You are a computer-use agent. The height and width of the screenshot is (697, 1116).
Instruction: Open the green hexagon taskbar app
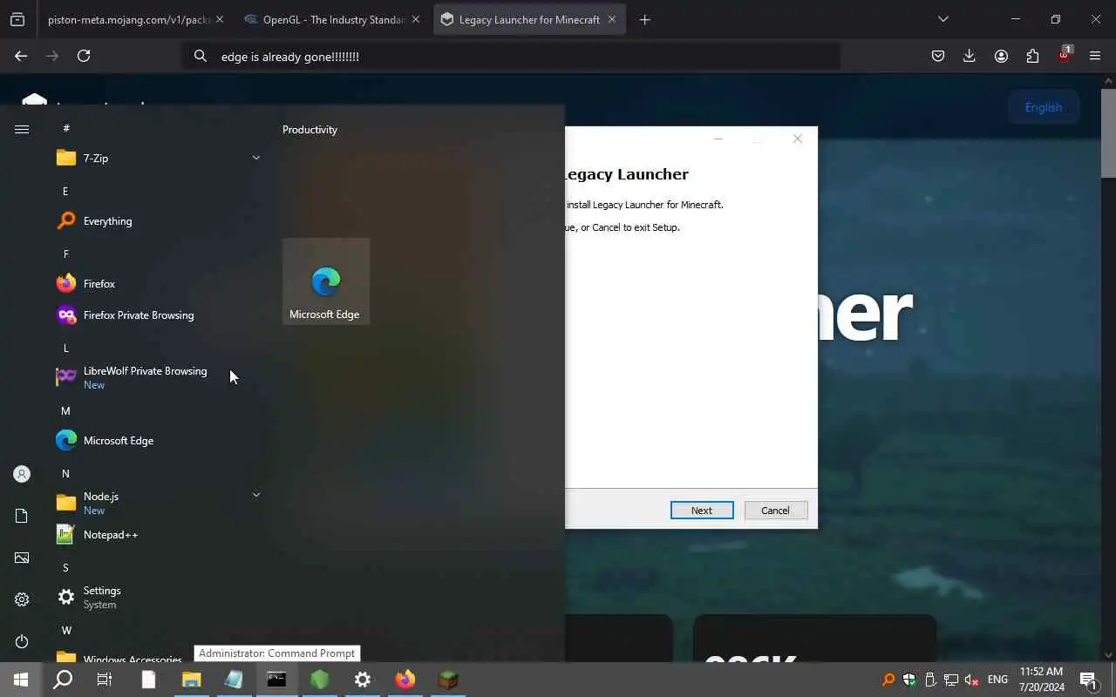(x=320, y=680)
